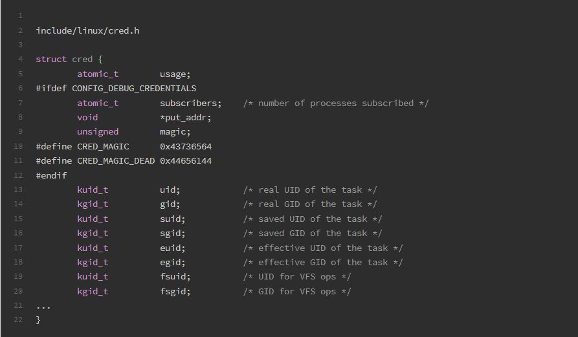This screenshot has width=578, height=337.
Task: Click the effective GID comment text
Action: click(x=323, y=263)
